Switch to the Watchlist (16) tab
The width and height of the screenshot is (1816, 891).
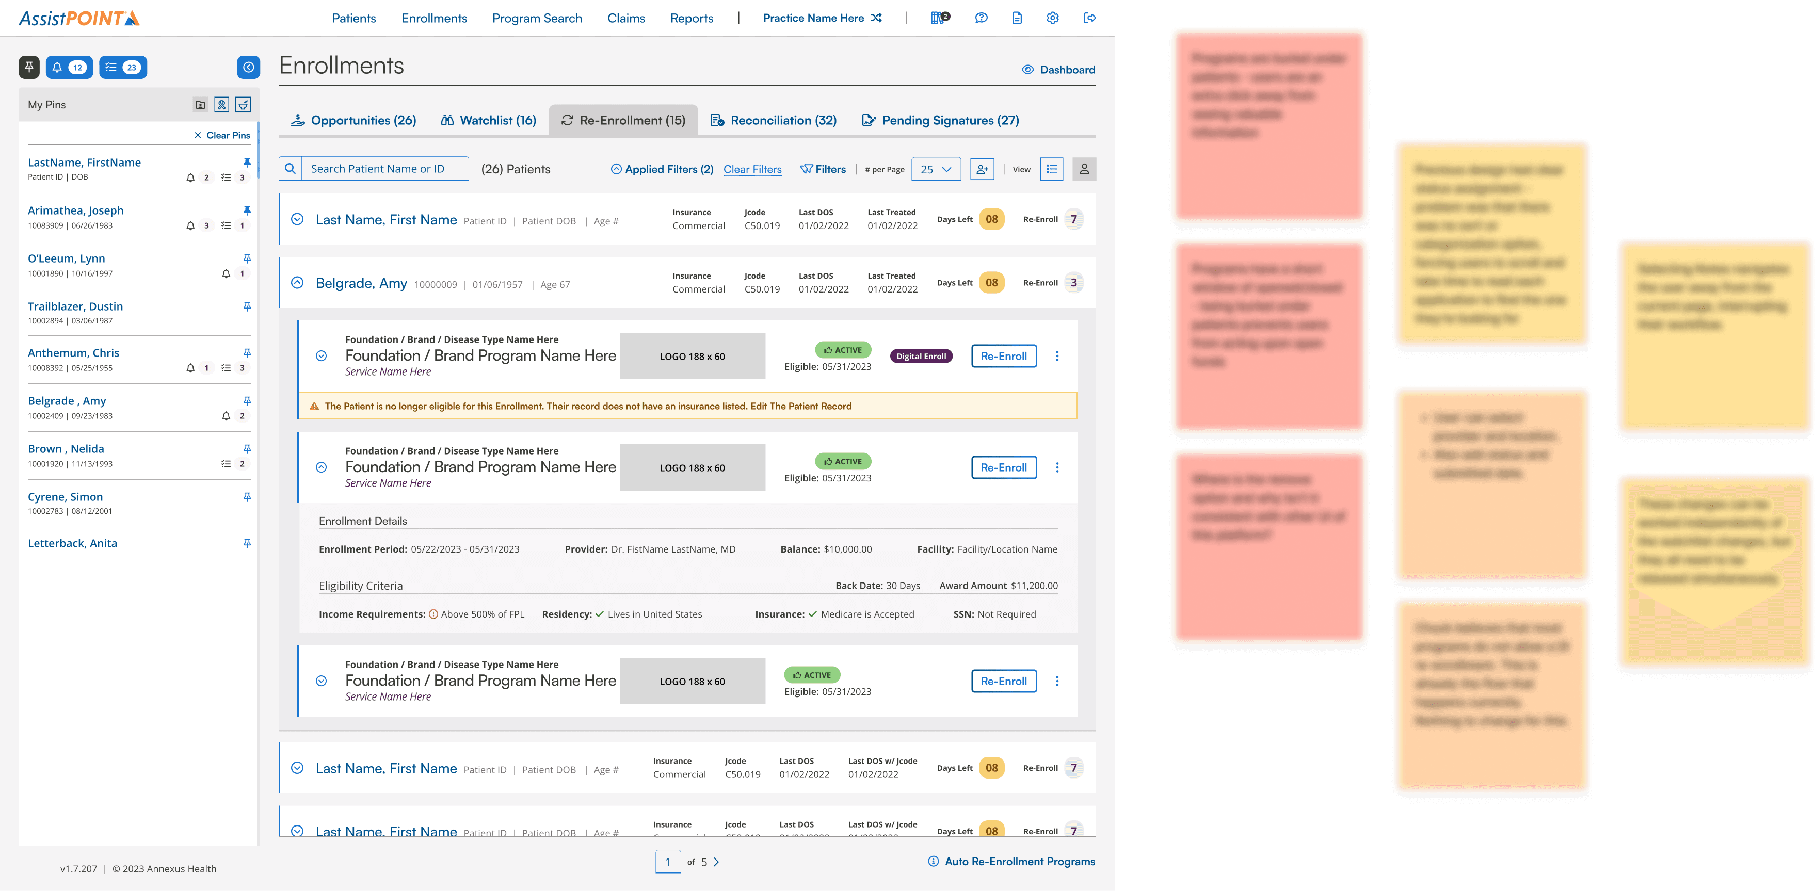click(x=488, y=121)
